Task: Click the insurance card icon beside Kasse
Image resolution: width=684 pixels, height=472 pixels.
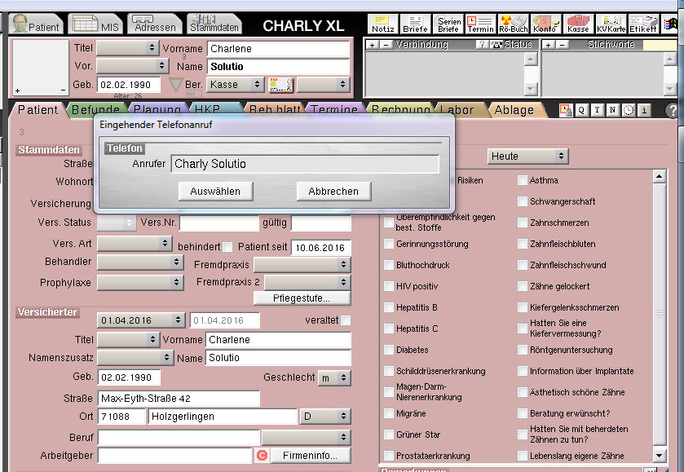Action: 280,84
